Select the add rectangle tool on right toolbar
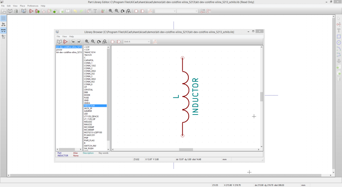The height and width of the screenshot is (187, 342). point(339,37)
